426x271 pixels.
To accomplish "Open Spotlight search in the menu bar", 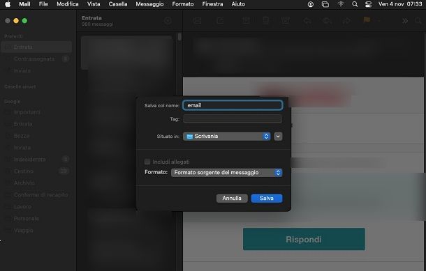I will 355,4.
